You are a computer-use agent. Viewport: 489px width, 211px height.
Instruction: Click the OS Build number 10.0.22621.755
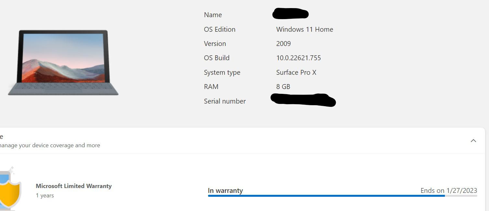tap(299, 58)
